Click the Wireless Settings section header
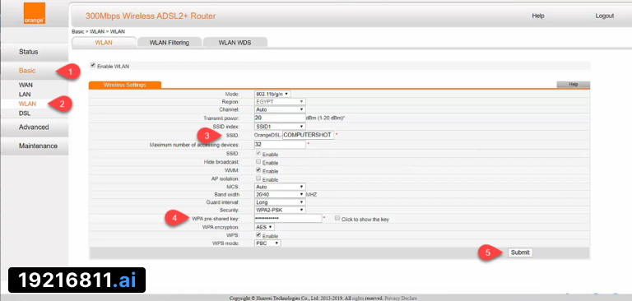The width and height of the screenshot is (632, 301). pyautogui.click(x=125, y=85)
